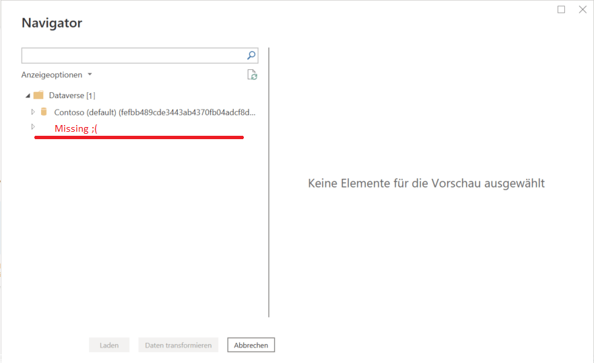The width and height of the screenshot is (594, 363).
Task: Open the Anzeigeoptionen dropdown
Action: tap(57, 75)
